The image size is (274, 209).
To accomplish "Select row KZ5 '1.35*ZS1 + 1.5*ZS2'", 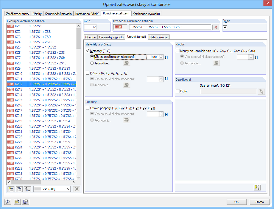I will click(41, 47).
